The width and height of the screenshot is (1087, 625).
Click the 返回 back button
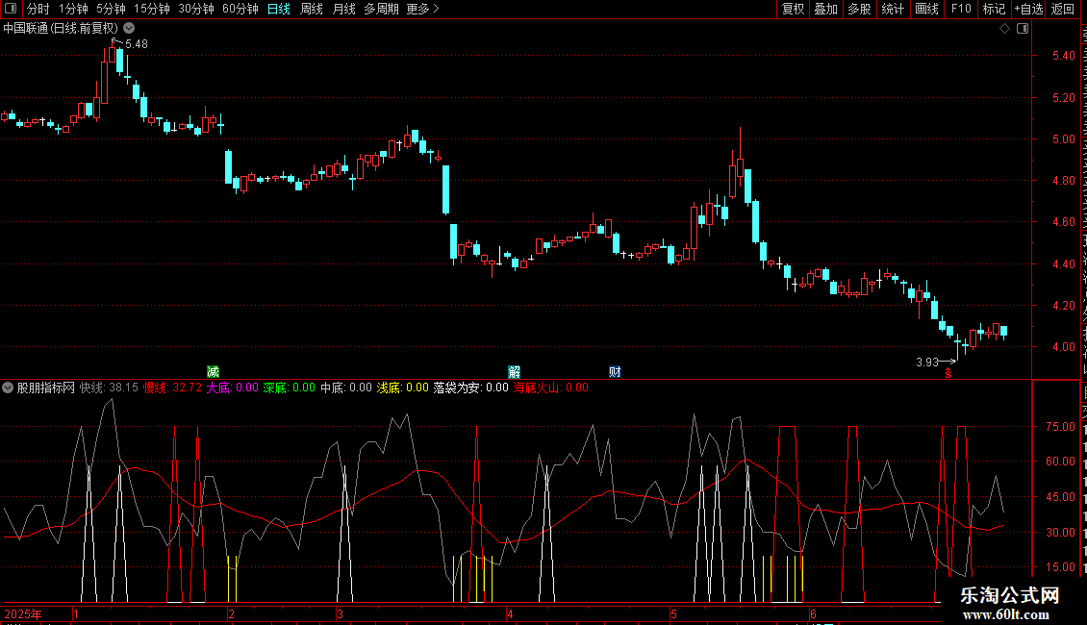1063,9
